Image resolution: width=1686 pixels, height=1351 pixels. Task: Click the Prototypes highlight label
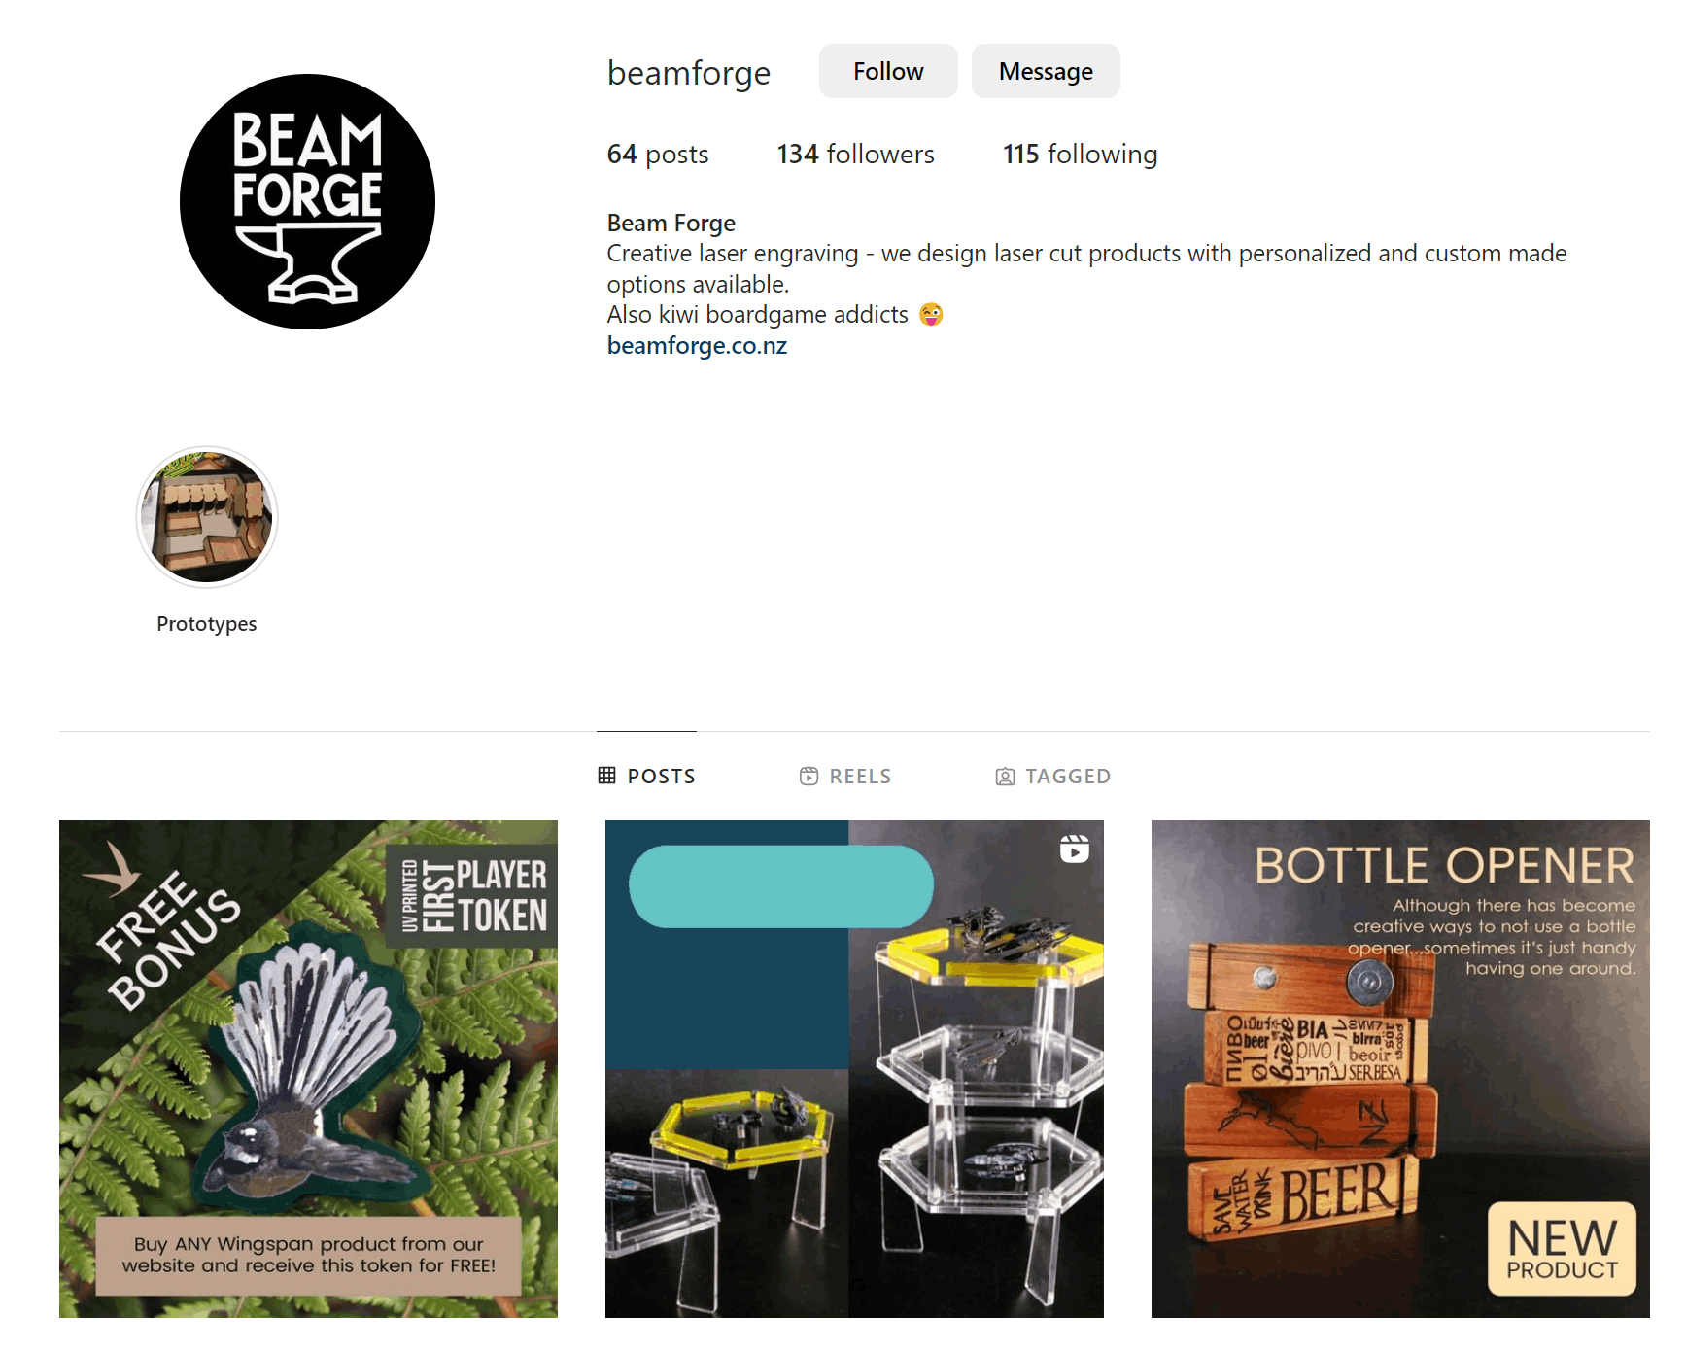tap(207, 624)
